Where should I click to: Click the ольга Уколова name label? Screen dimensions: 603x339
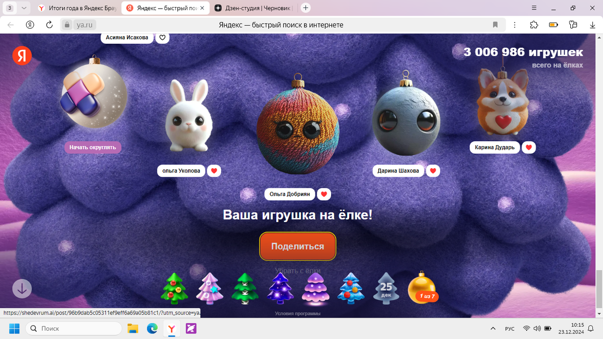click(181, 171)
